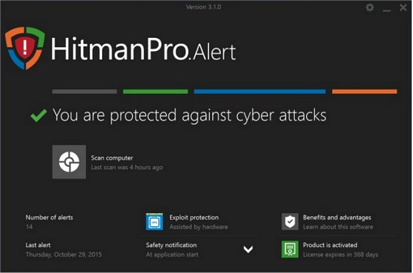Select the green section bar

[156, 92]
